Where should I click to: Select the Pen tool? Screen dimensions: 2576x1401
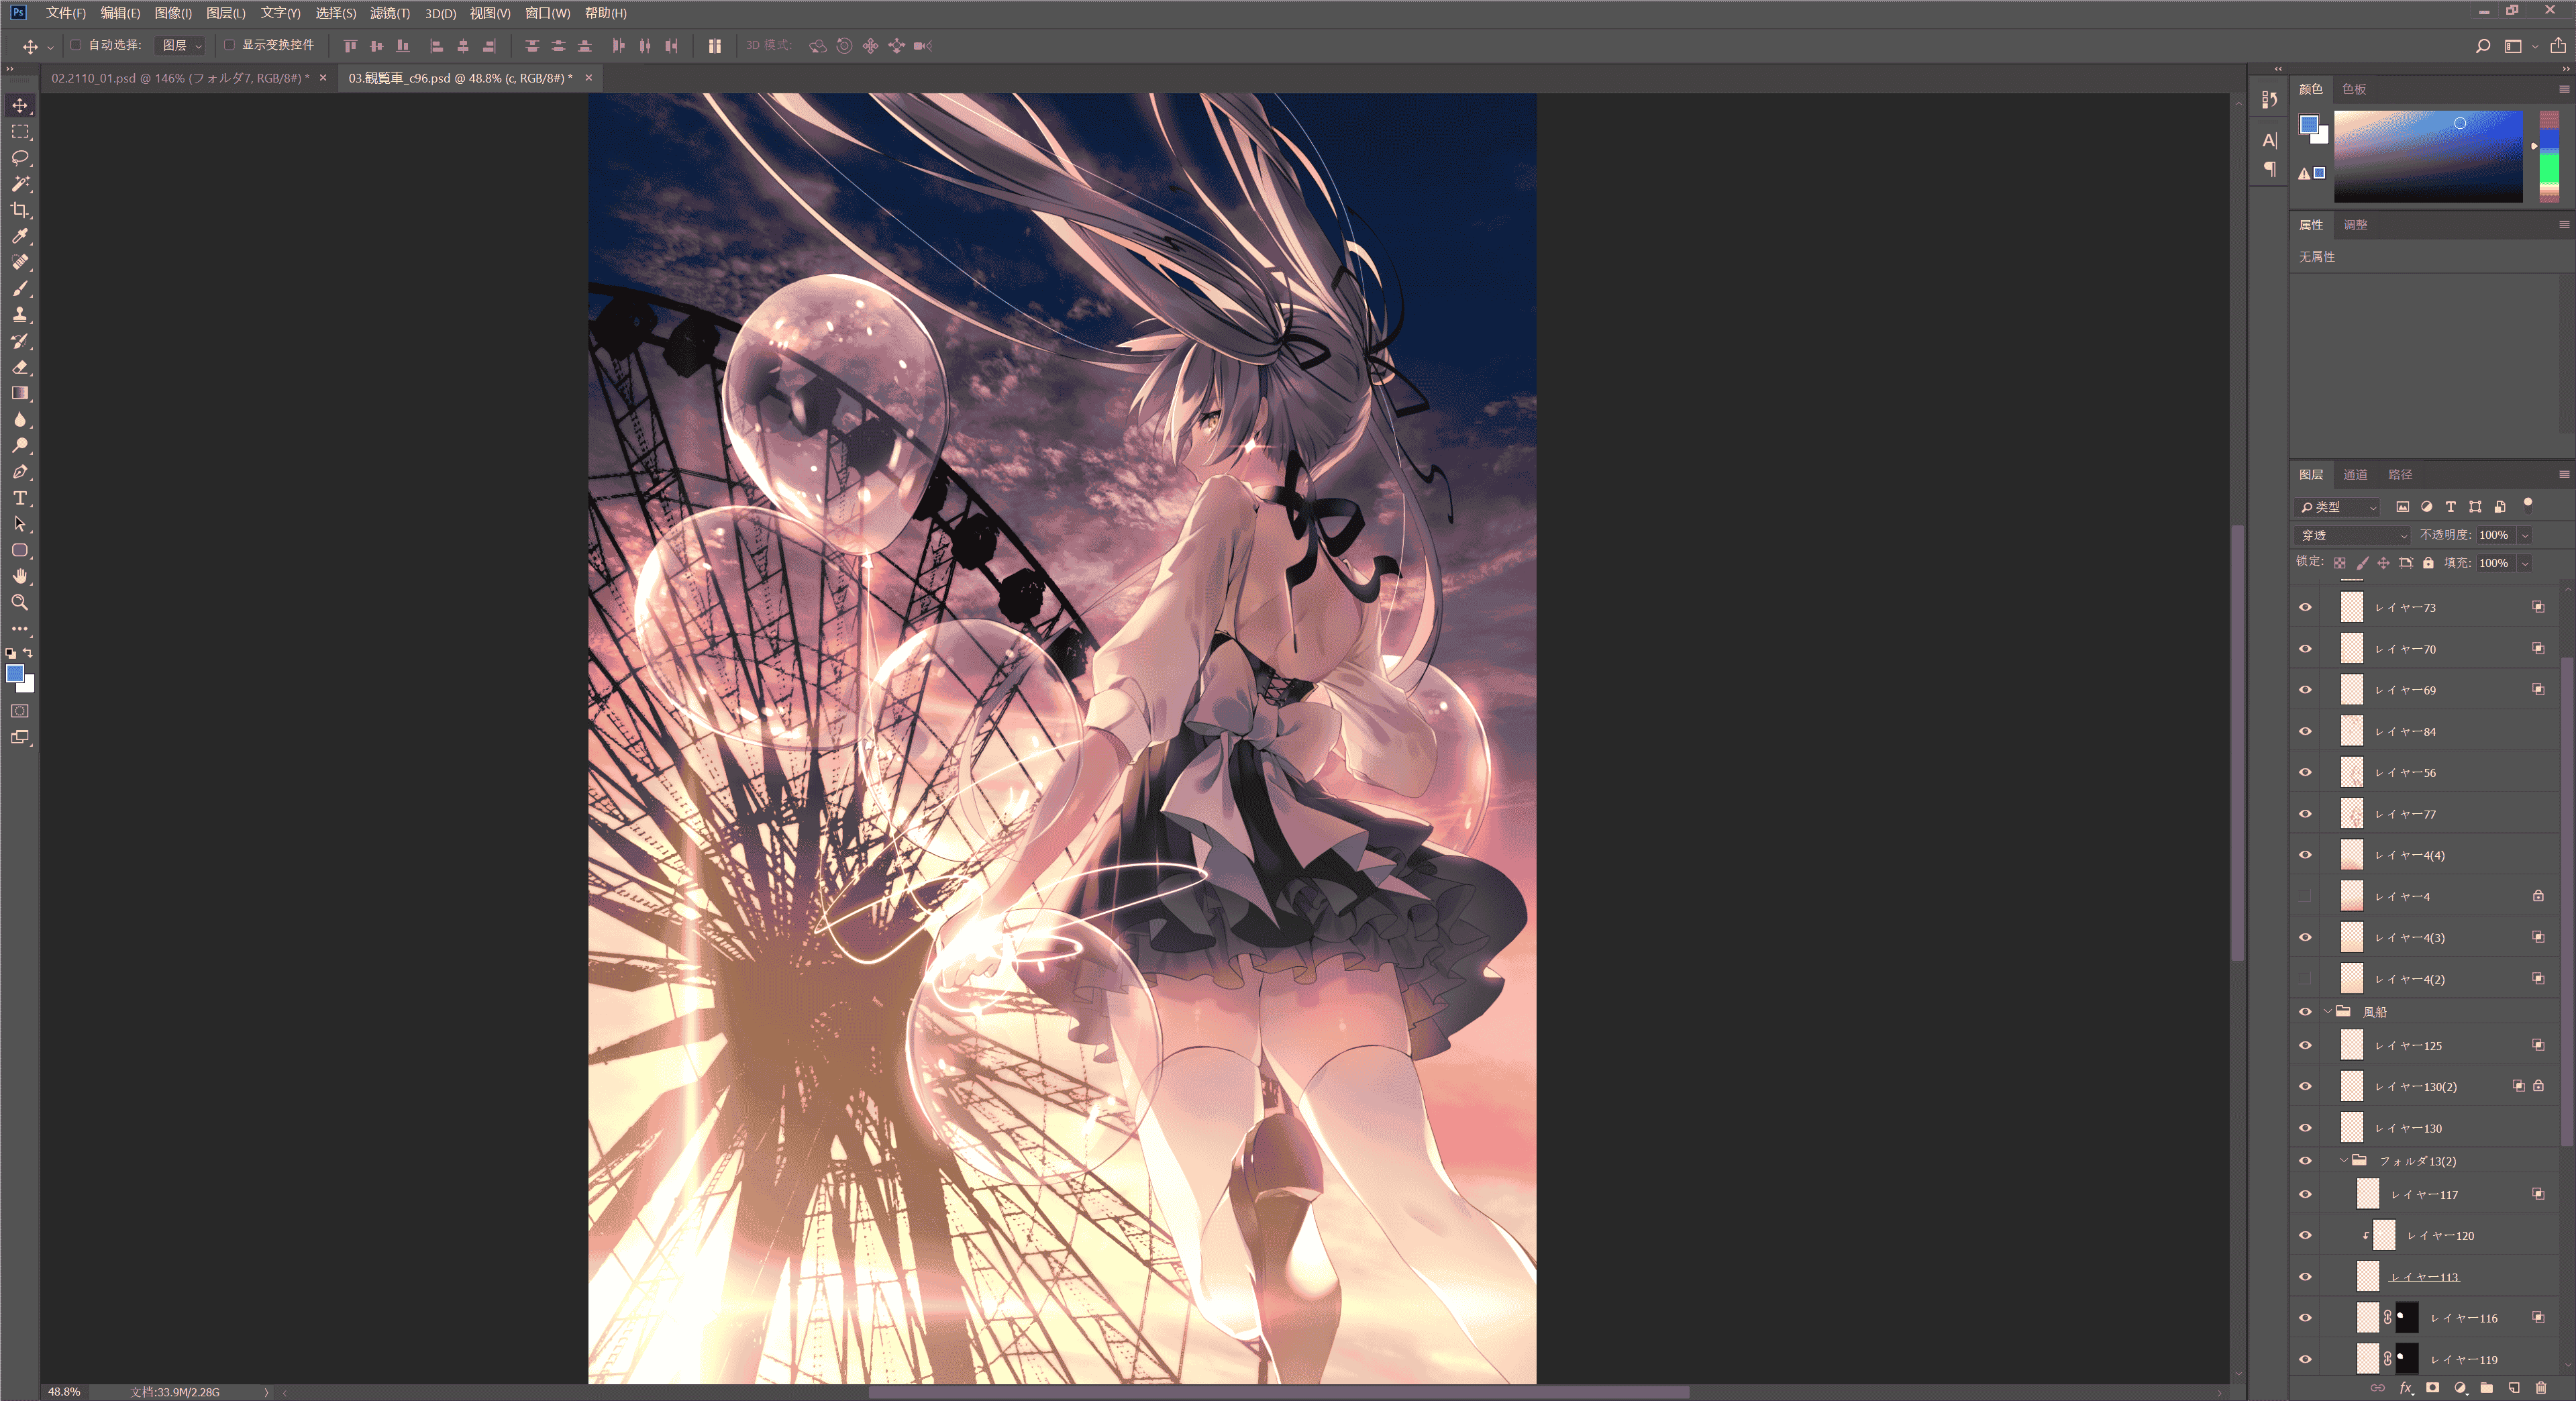pos(20,472)
